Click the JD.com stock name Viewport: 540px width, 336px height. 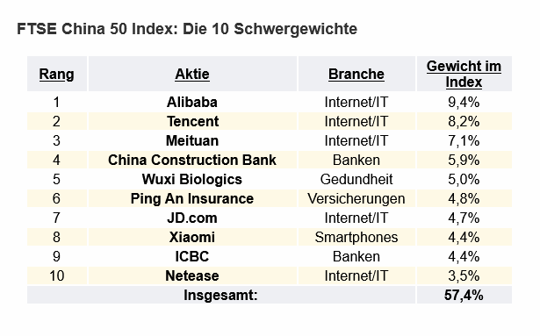(192, 218)
